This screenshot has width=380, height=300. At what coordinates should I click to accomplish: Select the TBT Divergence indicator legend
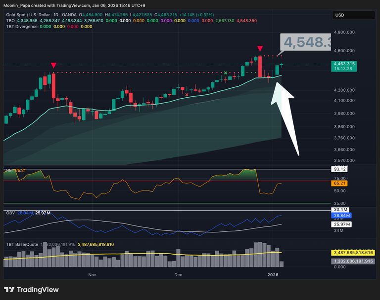(20, 27)
